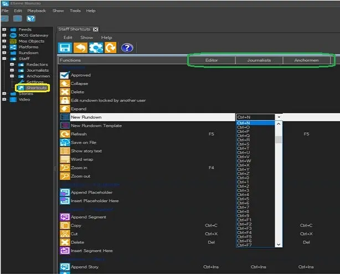
Task: Open the Tools menu
Action: coord(75,10)
